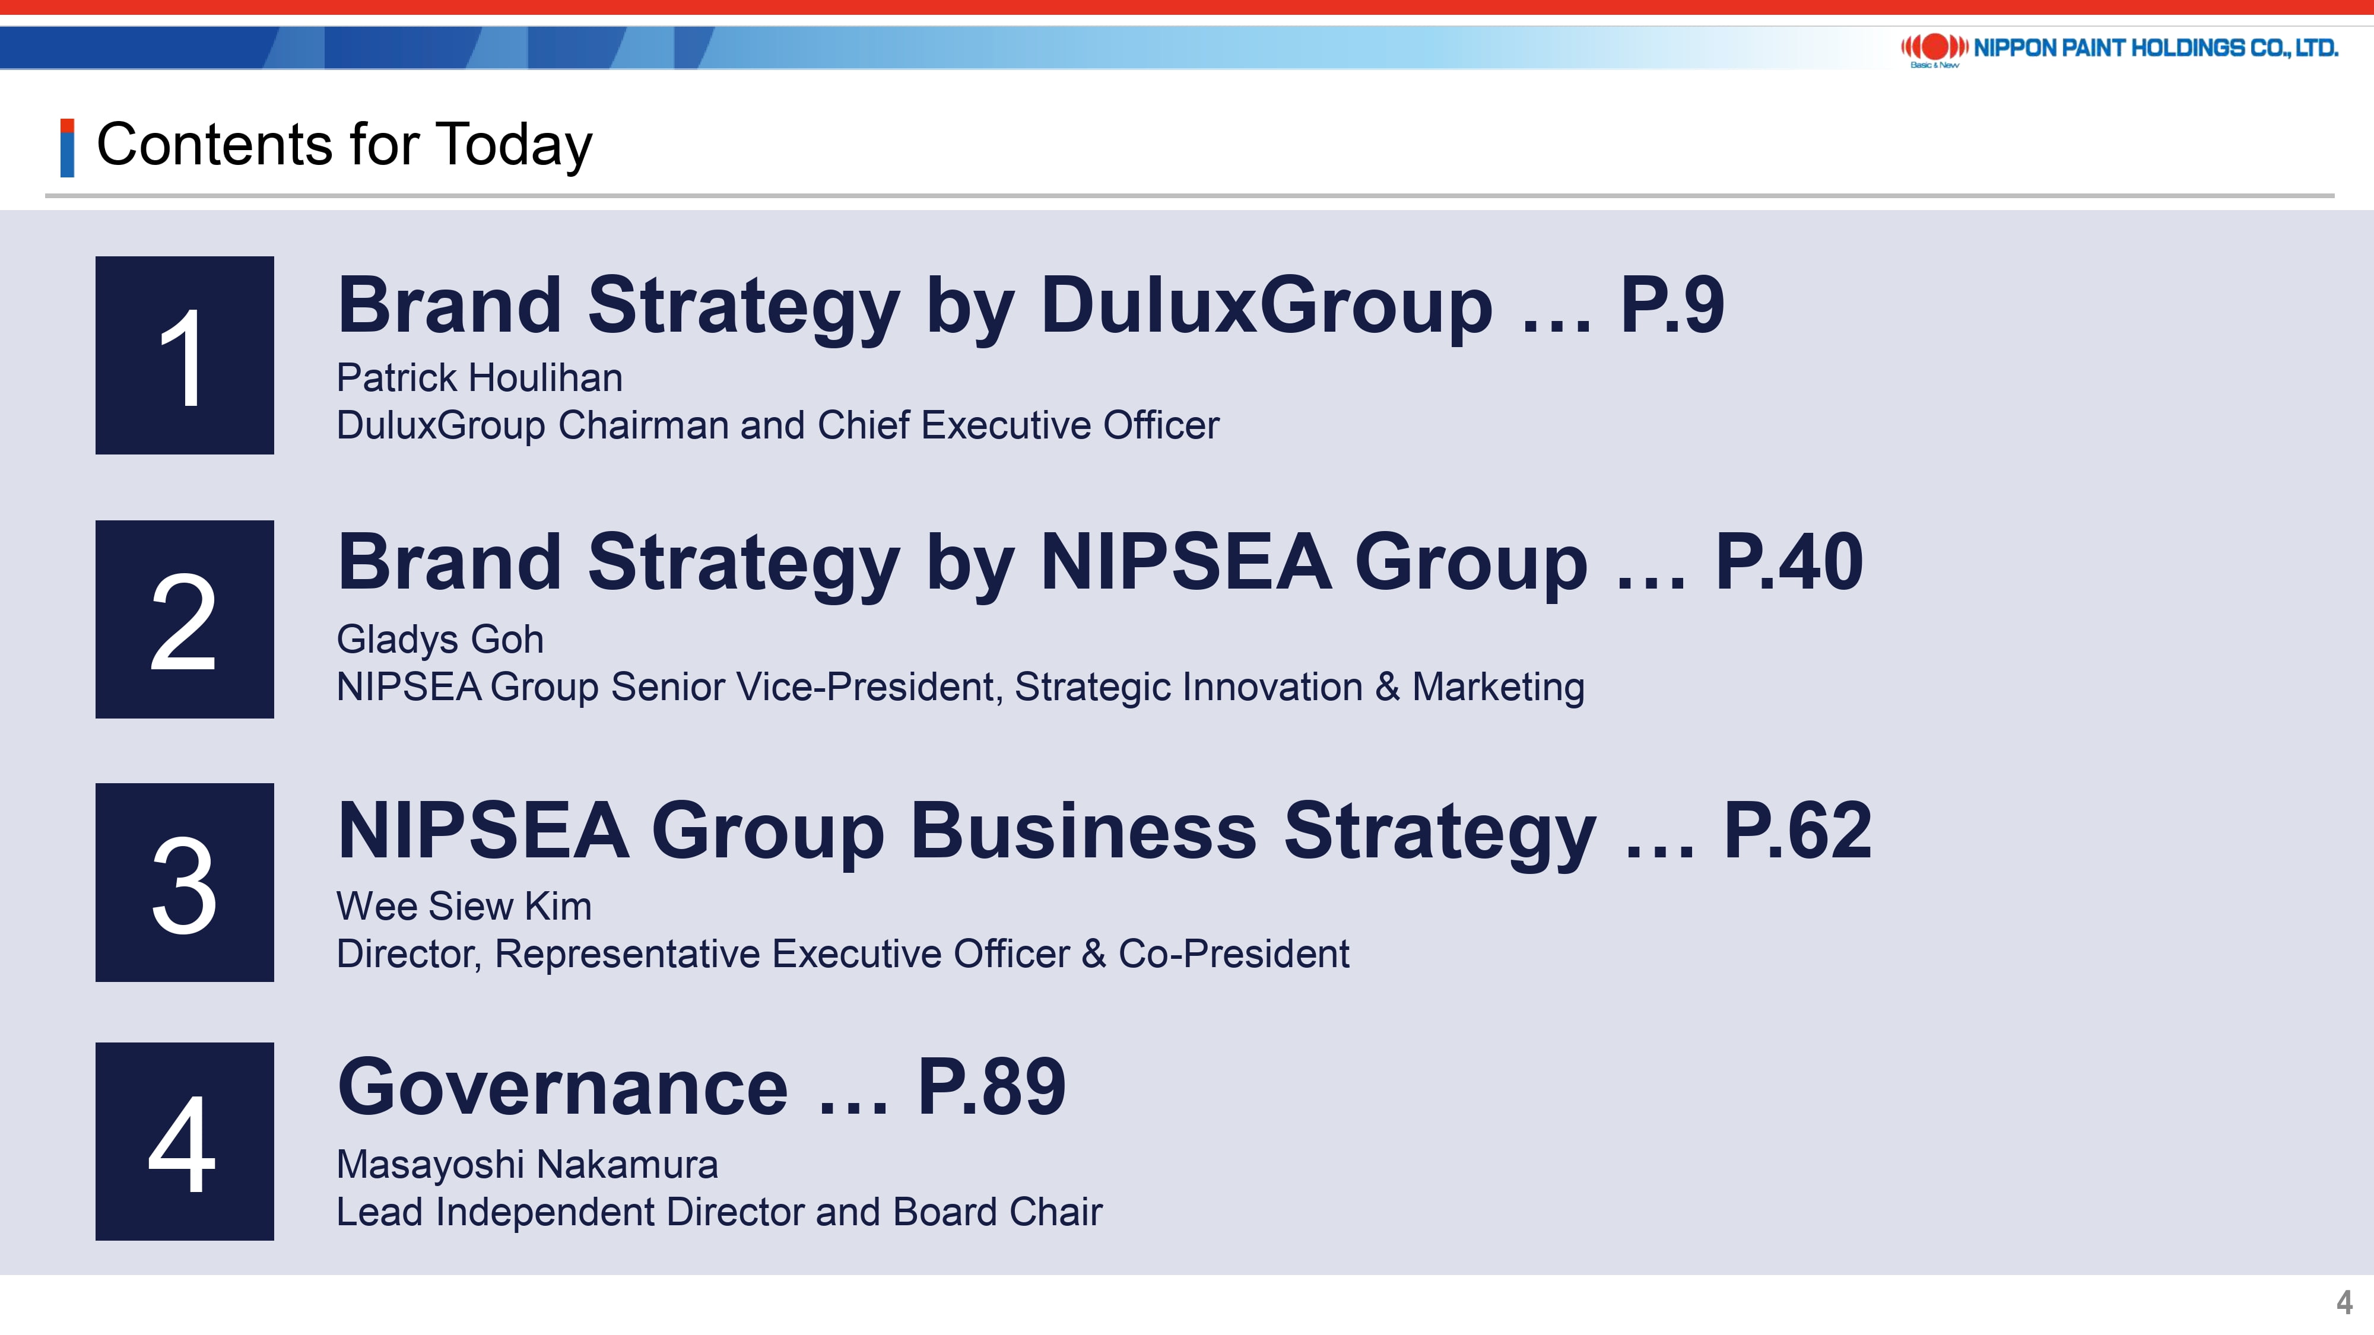Viewport: 2374px width, 1335px height.
Task: Select the name Masayoshi Nakamura
Action: (x=526, y=1165)
